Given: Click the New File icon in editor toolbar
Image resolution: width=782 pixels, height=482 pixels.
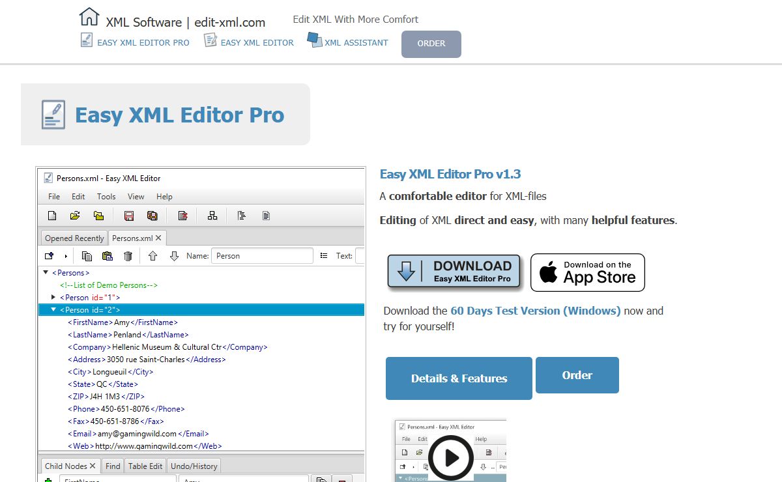Looking at the screenshot, I should [x=53, y=216].
